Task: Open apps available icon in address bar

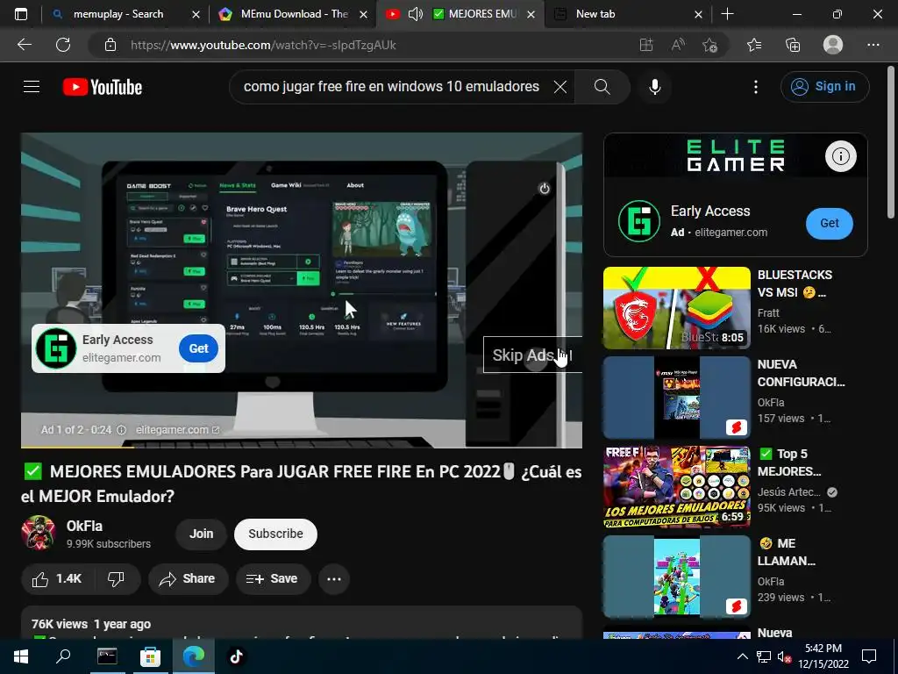Action: pyautogui.click(x=646, y=45)
